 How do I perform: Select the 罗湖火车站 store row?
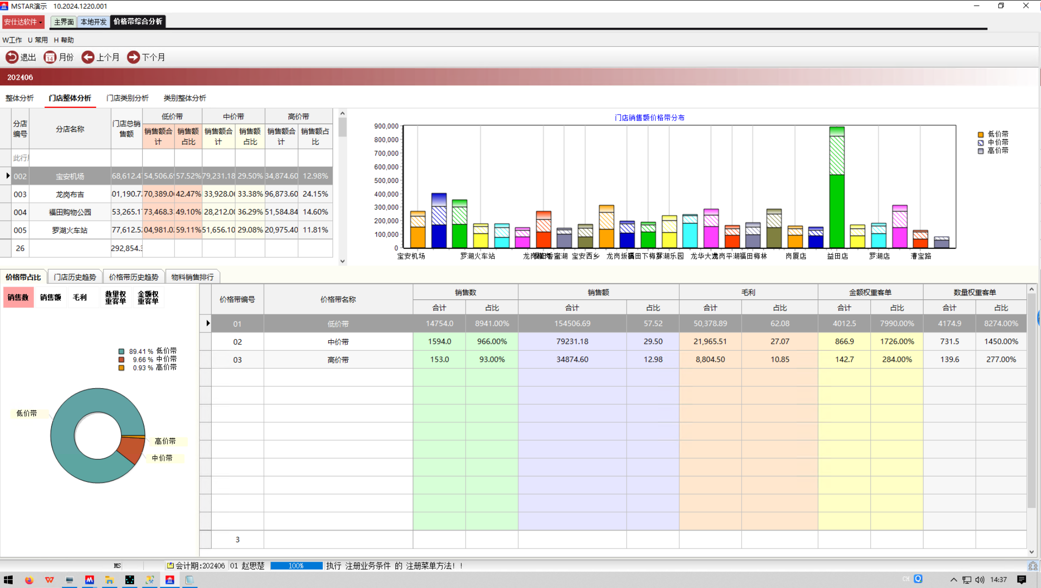pos(70,230)
